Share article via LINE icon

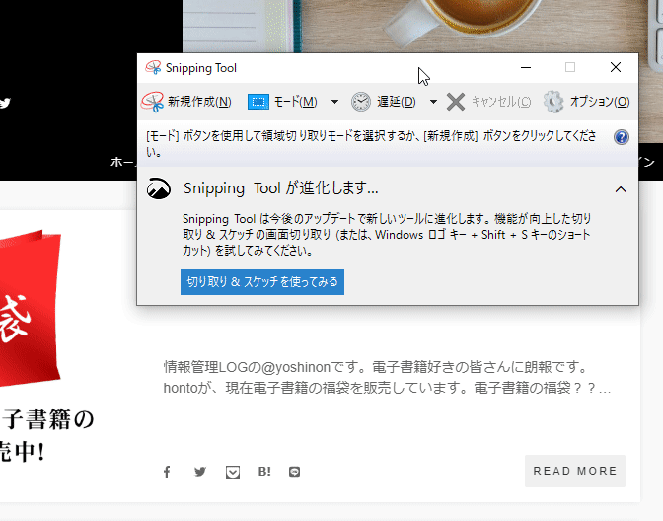pos(295,472)
